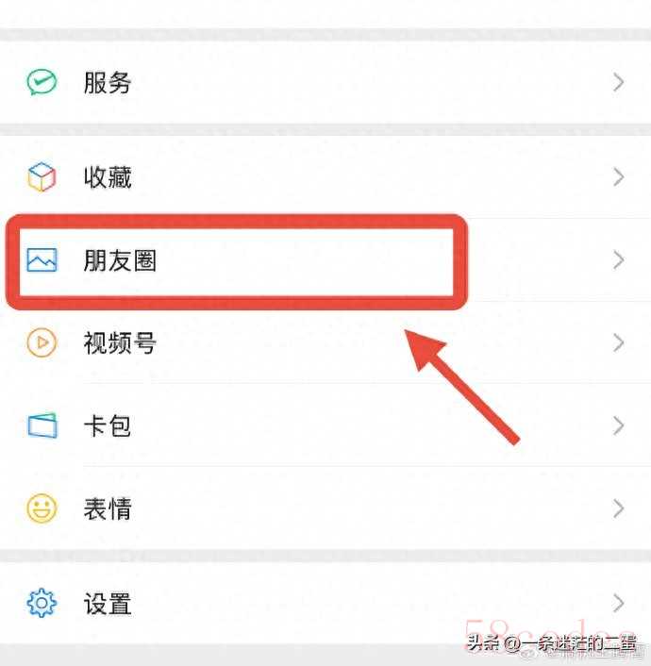The width and height of the screenshot is (651, 666).
Task: Tap the blue gear Settings icon
Action: pyautogui.click(x=42, y=603)
